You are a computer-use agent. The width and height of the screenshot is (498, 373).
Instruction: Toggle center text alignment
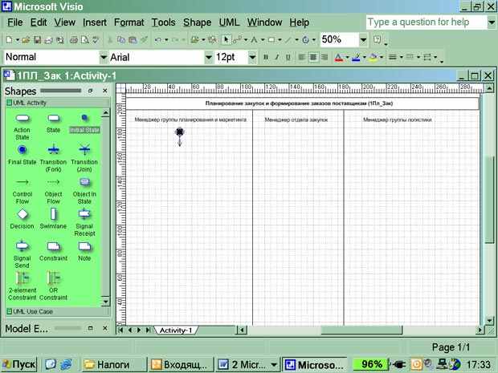313,57
